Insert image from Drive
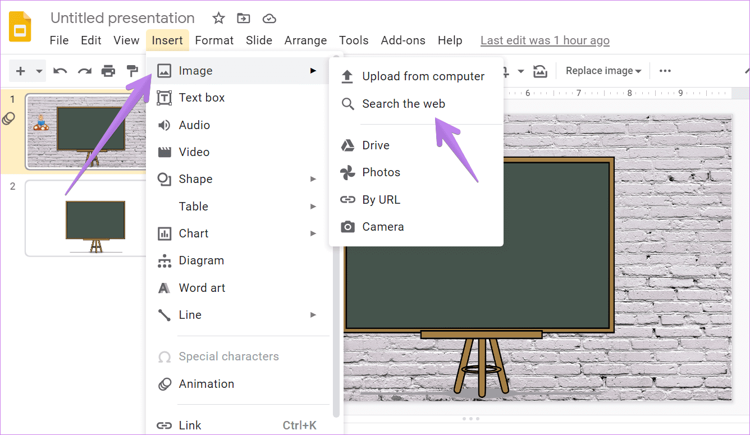This screenshot has width=750, height=435. coord(416,145)
